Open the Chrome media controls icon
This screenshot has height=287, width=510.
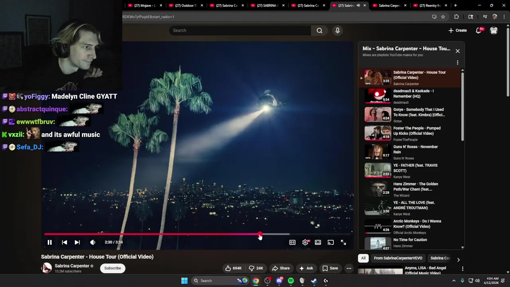[x=485, y=17]
